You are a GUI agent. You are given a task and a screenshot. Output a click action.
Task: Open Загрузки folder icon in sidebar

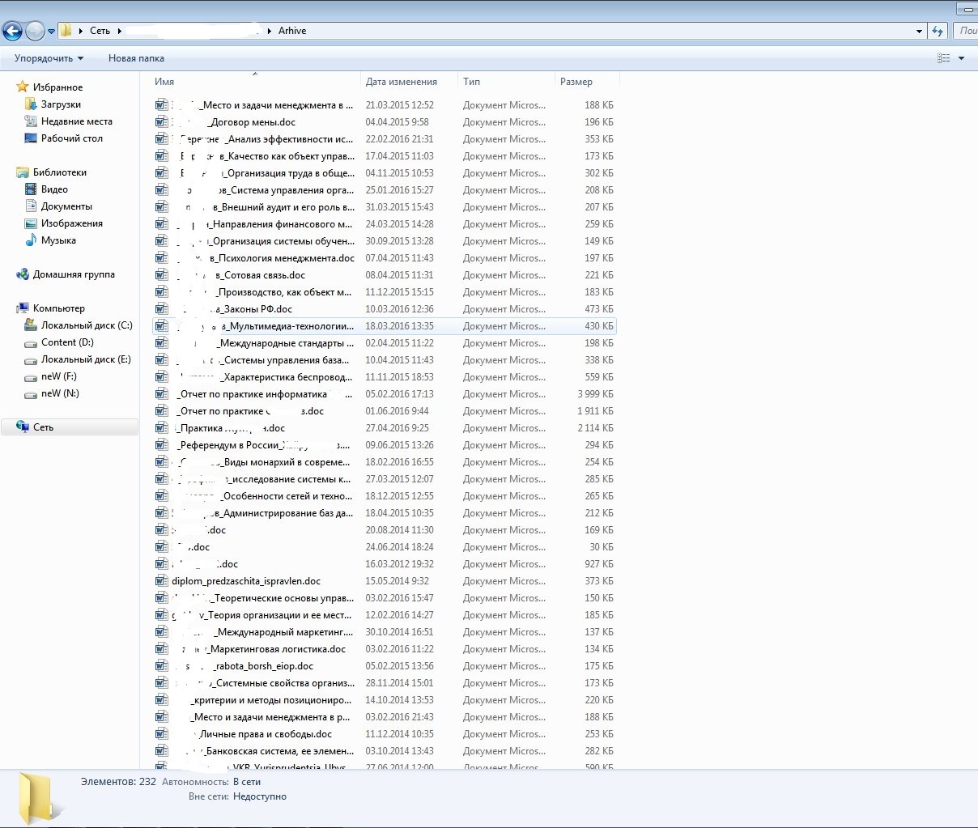[x=31, y=104]
